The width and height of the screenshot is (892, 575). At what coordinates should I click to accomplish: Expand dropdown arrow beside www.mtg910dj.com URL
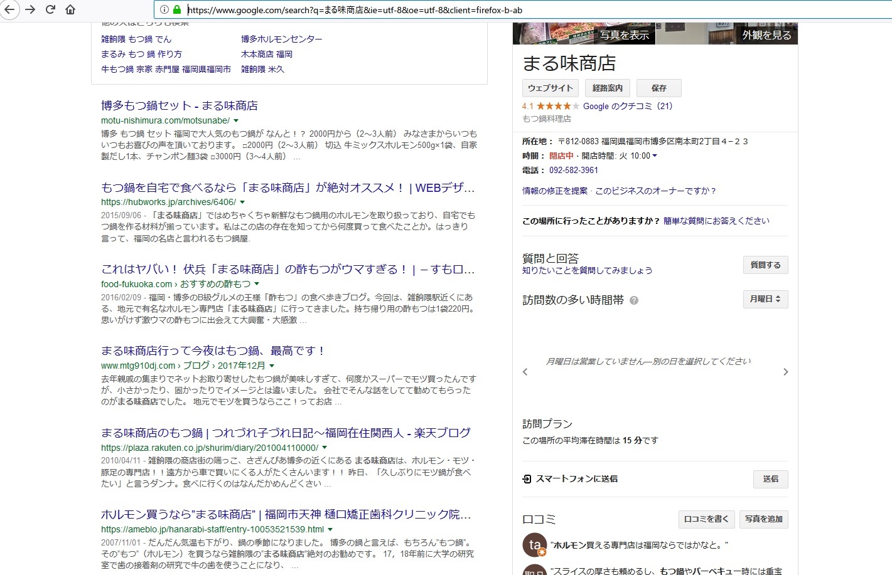point(272,366)
